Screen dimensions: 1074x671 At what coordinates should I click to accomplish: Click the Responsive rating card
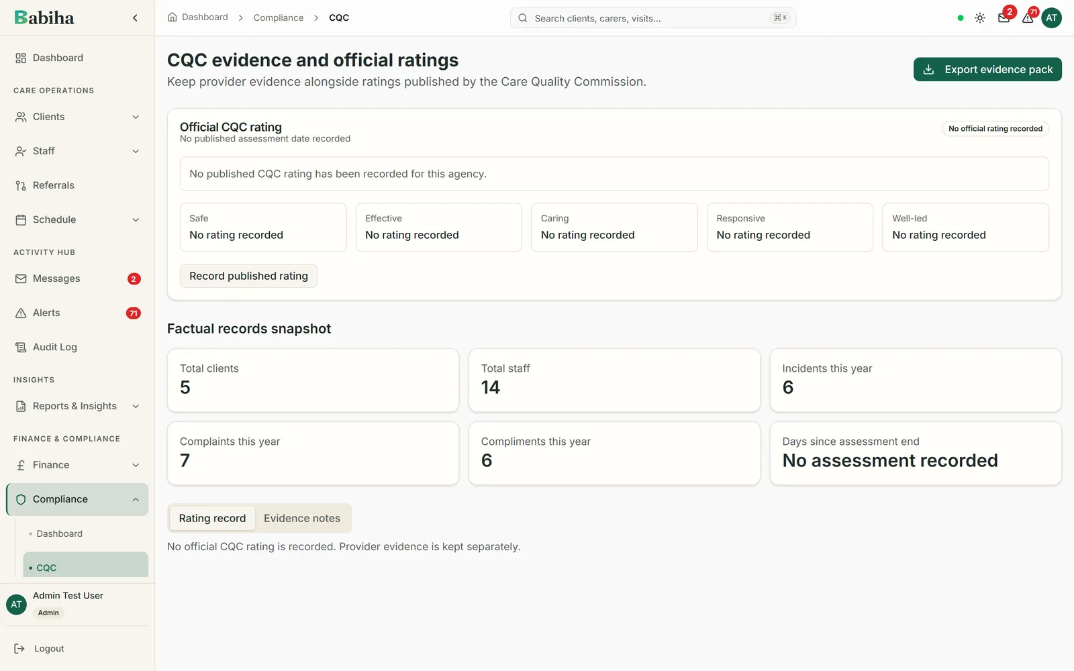click(x=790, y=227)
